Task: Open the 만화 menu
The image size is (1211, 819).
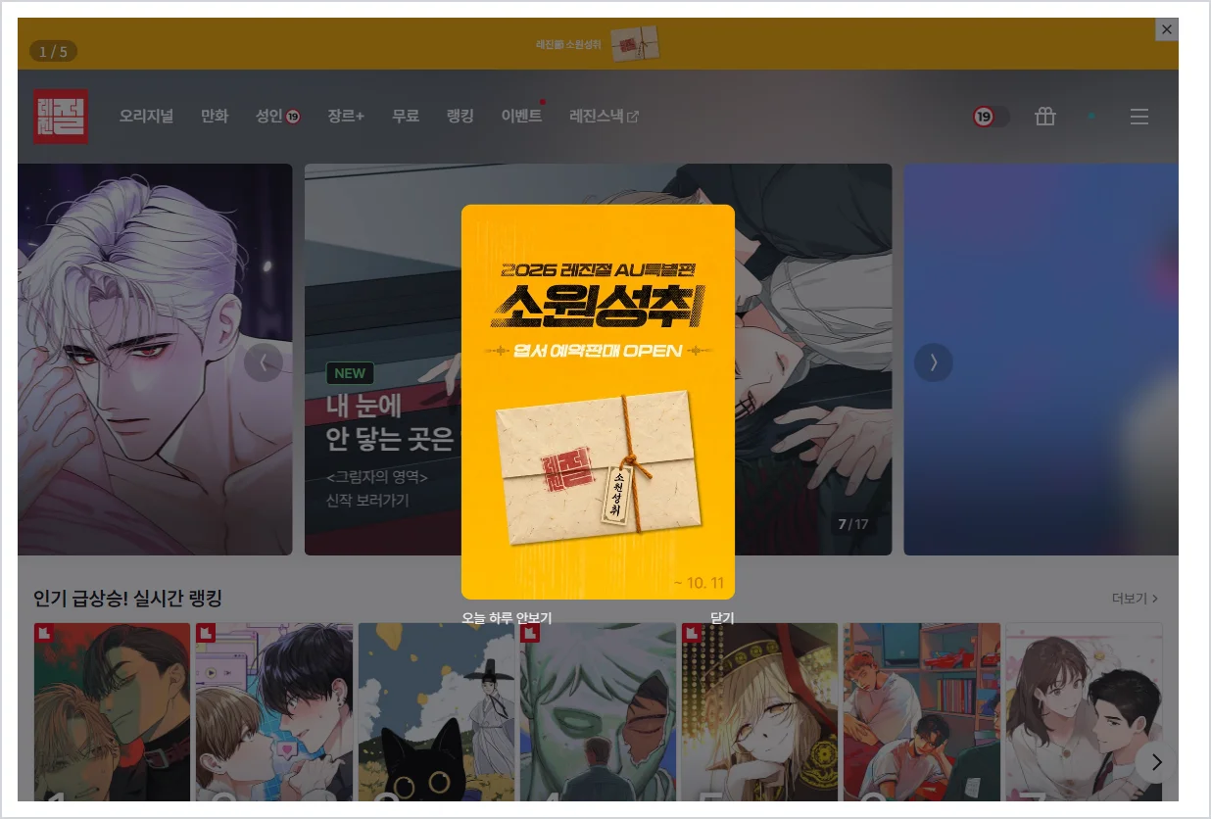Action: click(x=215, y=117)
